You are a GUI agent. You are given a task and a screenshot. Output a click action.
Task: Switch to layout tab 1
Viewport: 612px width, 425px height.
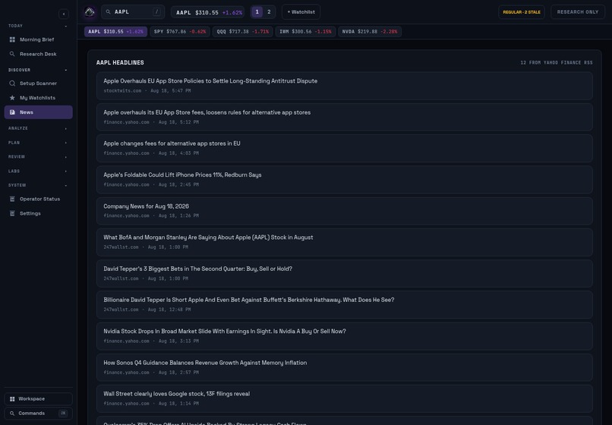257,12
